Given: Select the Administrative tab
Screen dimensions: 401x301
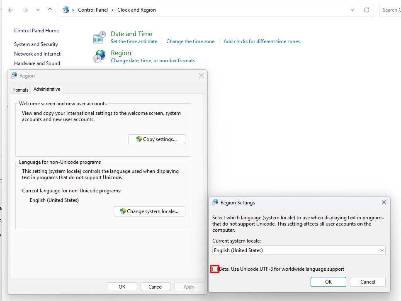Looking at the screenshot, I should click(47, 89).
